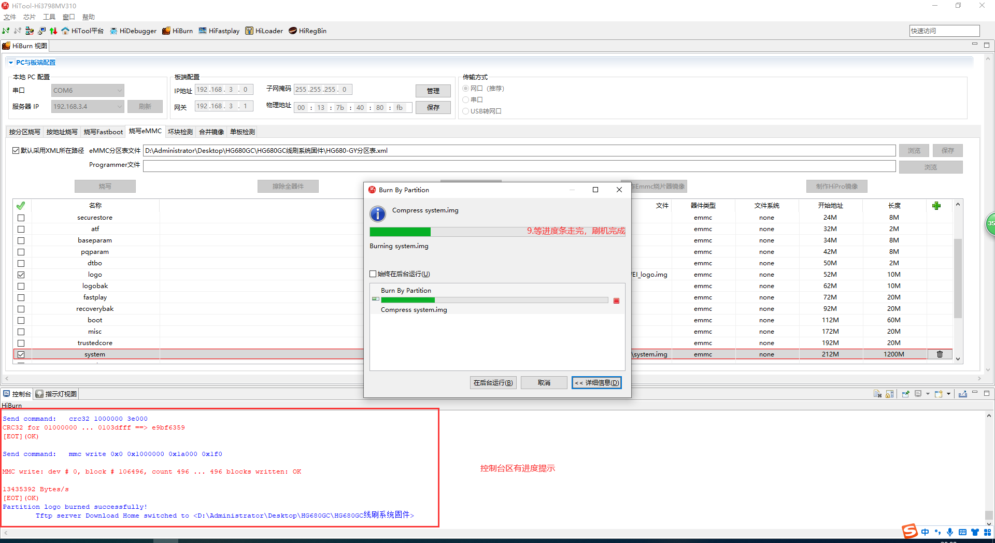Clear the console output icon

(x=877, y=394)
